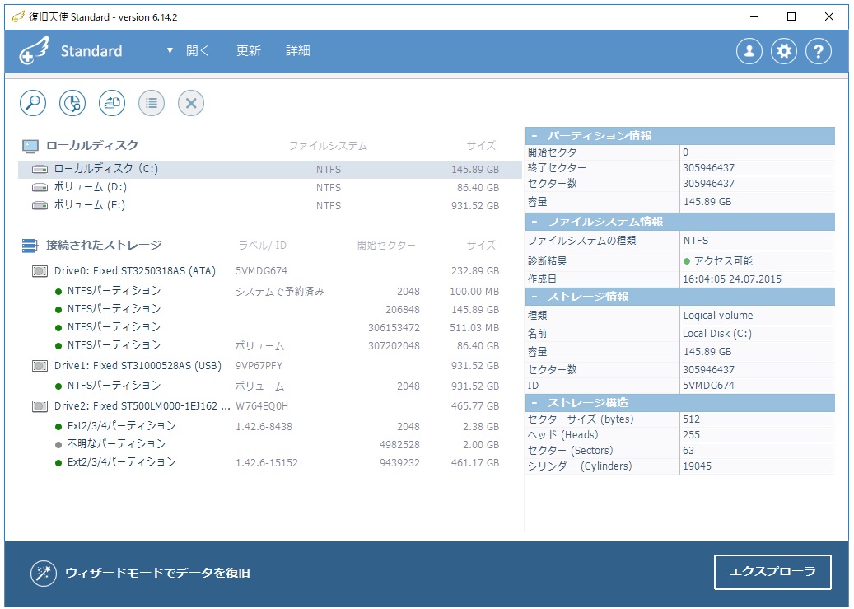Click the エクスプローラ button

click(772, 572)
